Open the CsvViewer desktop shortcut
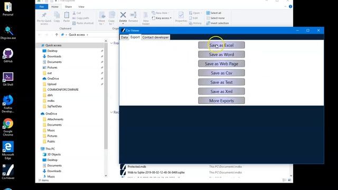The image size is (338, 190). [x=8, y=172]
